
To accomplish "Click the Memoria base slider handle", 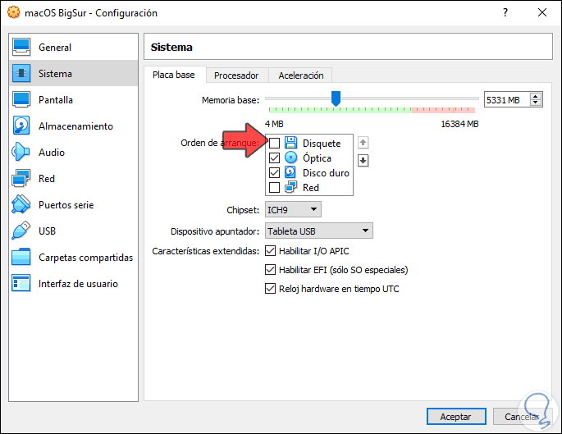I will [336, 98].
